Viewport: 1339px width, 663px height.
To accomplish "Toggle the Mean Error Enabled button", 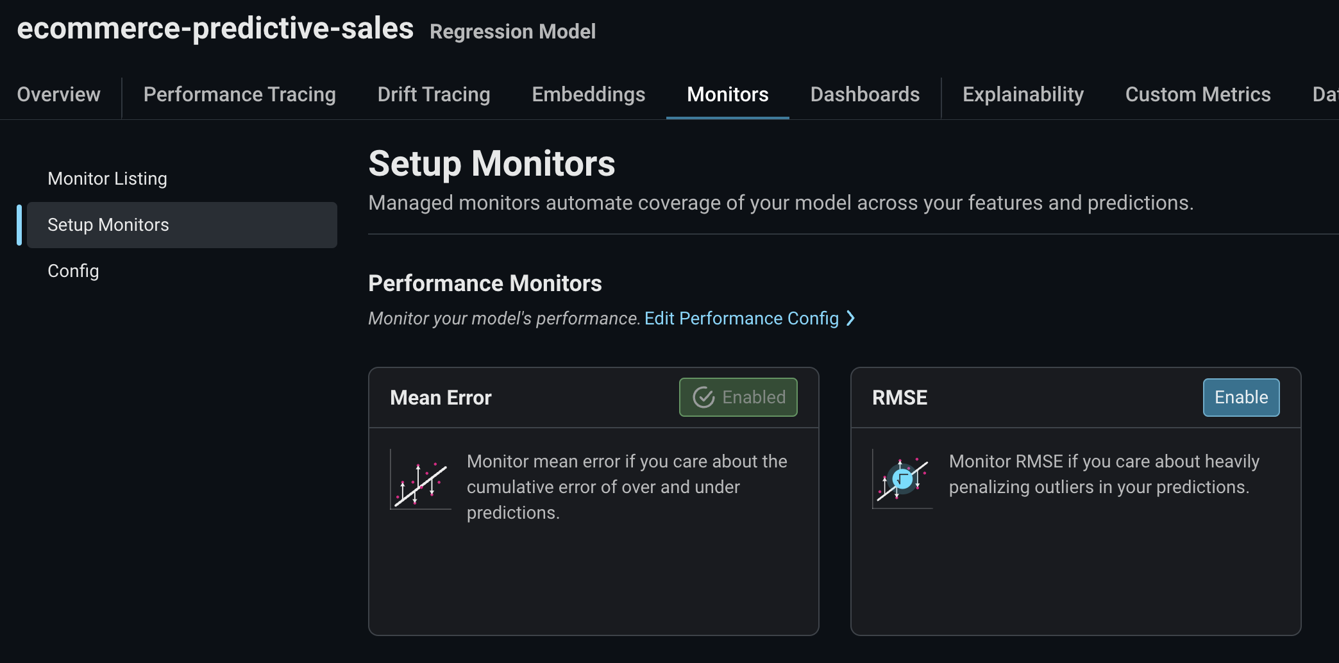I will [738, 398].
